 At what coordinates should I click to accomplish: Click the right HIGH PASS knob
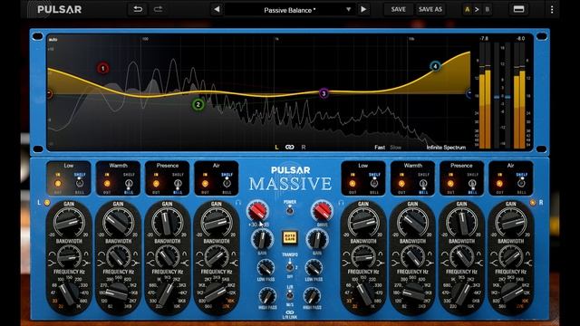click(x=312, y=296)
